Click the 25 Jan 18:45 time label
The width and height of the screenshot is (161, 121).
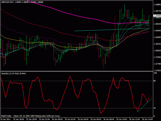coord(19,119)
